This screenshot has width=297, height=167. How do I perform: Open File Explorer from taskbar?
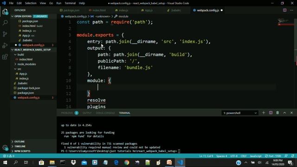coord(52,162)
